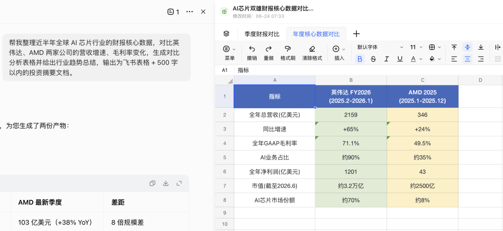Click cell AMD 2025 header
The width and height of the screenshot is (503, 231).
[422, 96]
